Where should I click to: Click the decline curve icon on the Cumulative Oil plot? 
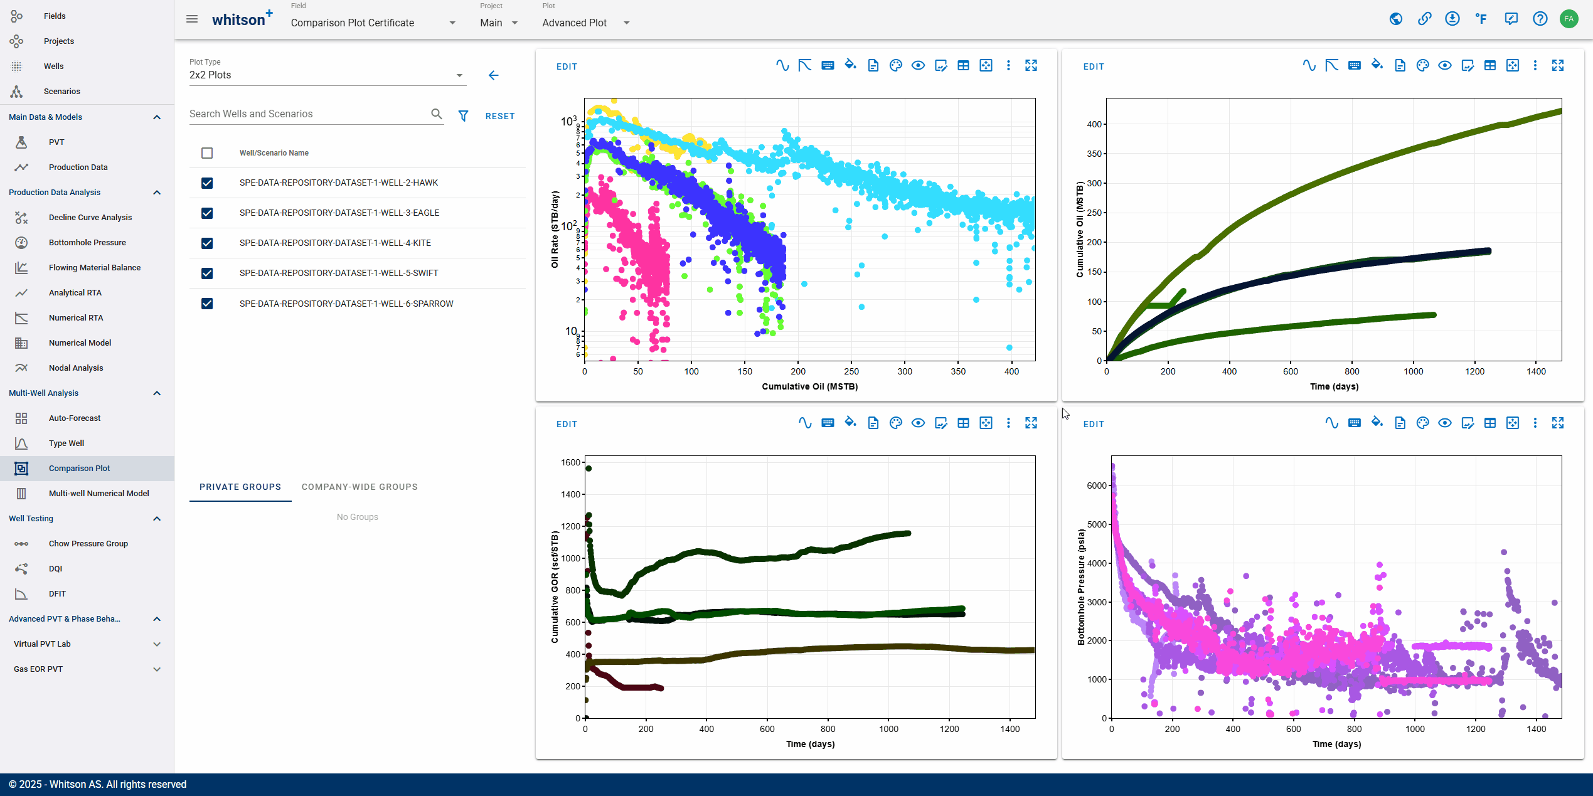point(1332,65)
